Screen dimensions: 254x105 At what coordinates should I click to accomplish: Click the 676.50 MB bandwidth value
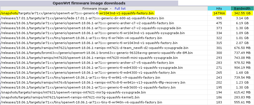coord(242,48)
